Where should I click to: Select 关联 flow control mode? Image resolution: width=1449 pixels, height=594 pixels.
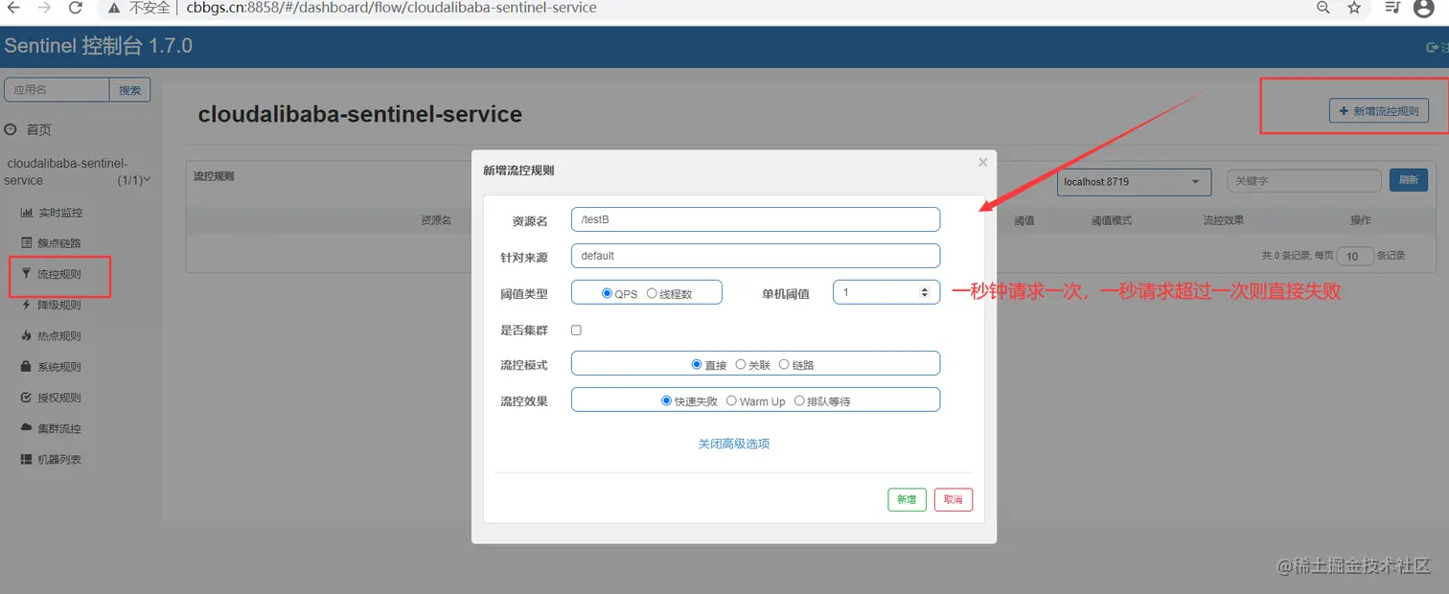pos(740,364)
